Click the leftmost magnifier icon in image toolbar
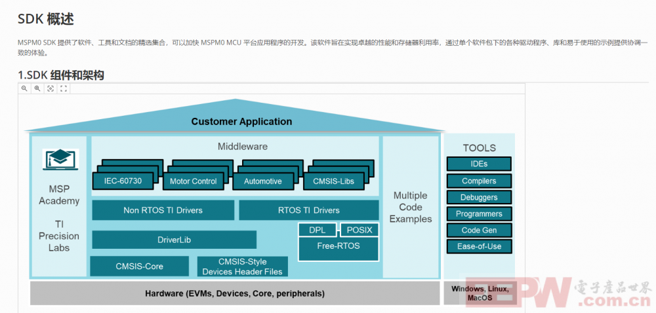656x313 pixels. 25,88
